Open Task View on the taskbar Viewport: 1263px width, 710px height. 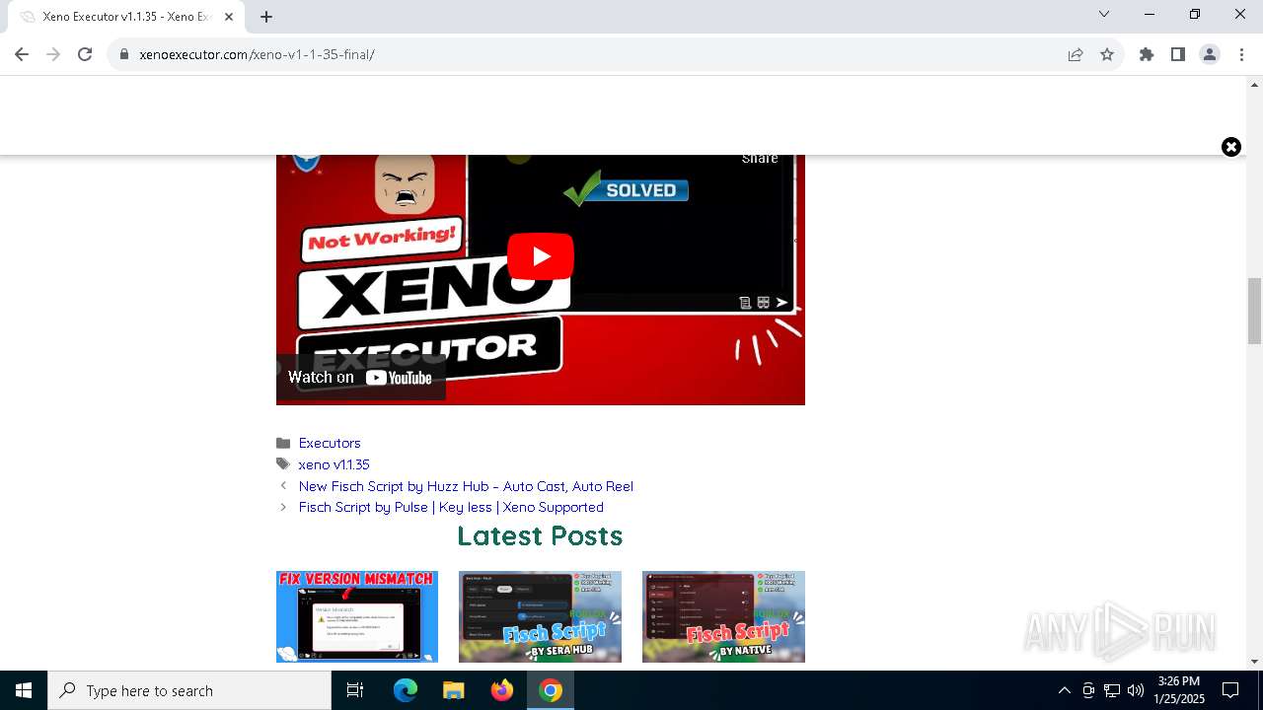tap(355, 690)
